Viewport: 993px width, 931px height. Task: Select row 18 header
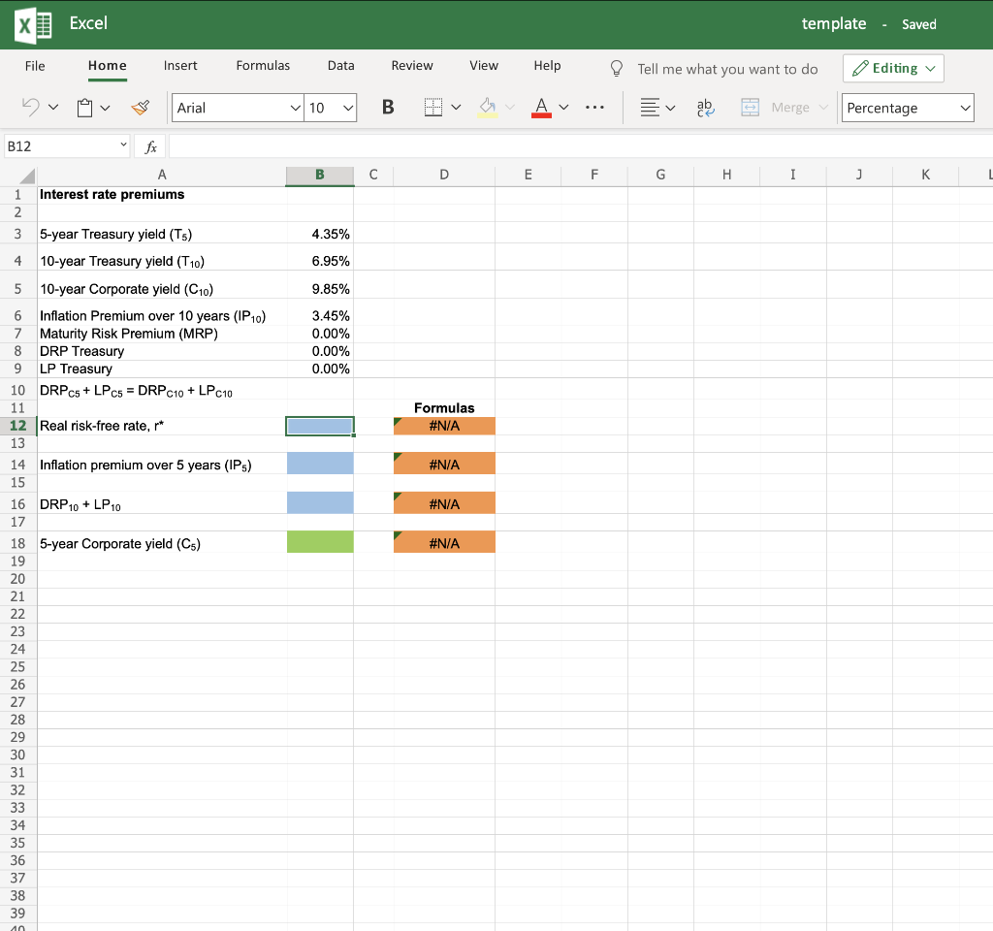click(17, 543)
